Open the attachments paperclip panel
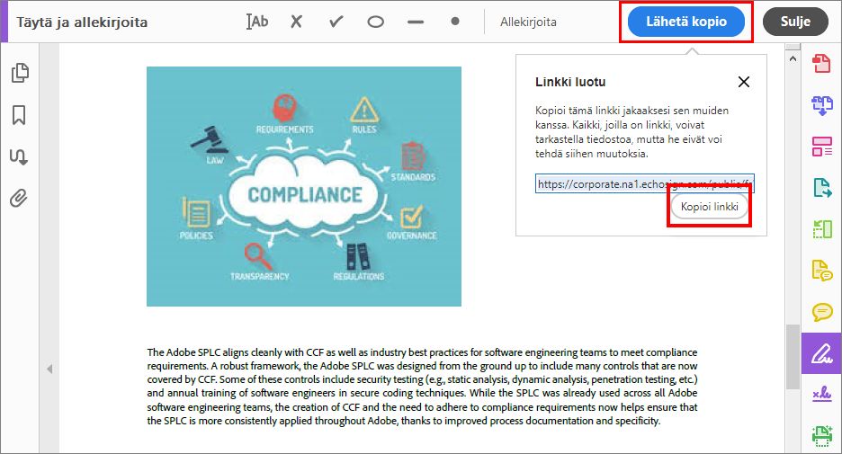The width and height of the screenshot is (842, 454). (19, 199)
